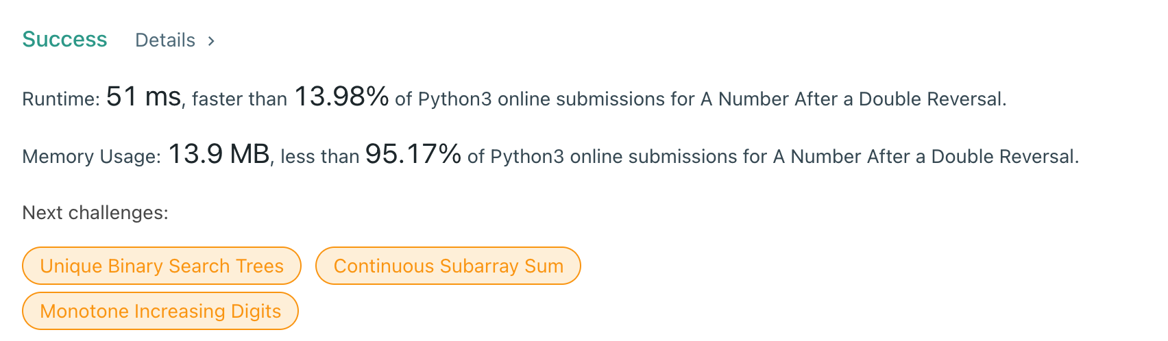Click the Runtime: label

point(61,99)
